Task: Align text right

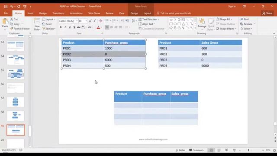Action: [x=116, y=27]
